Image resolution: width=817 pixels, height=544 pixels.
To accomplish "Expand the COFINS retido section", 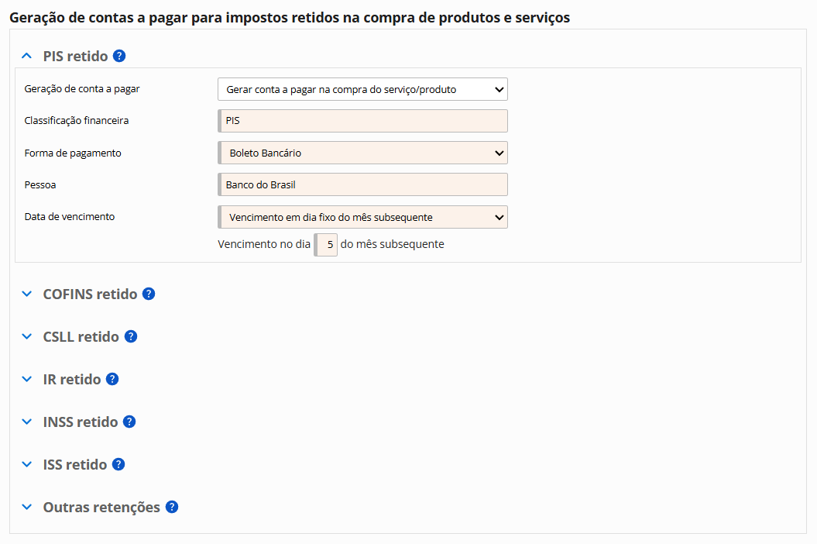I will (27, 294).
